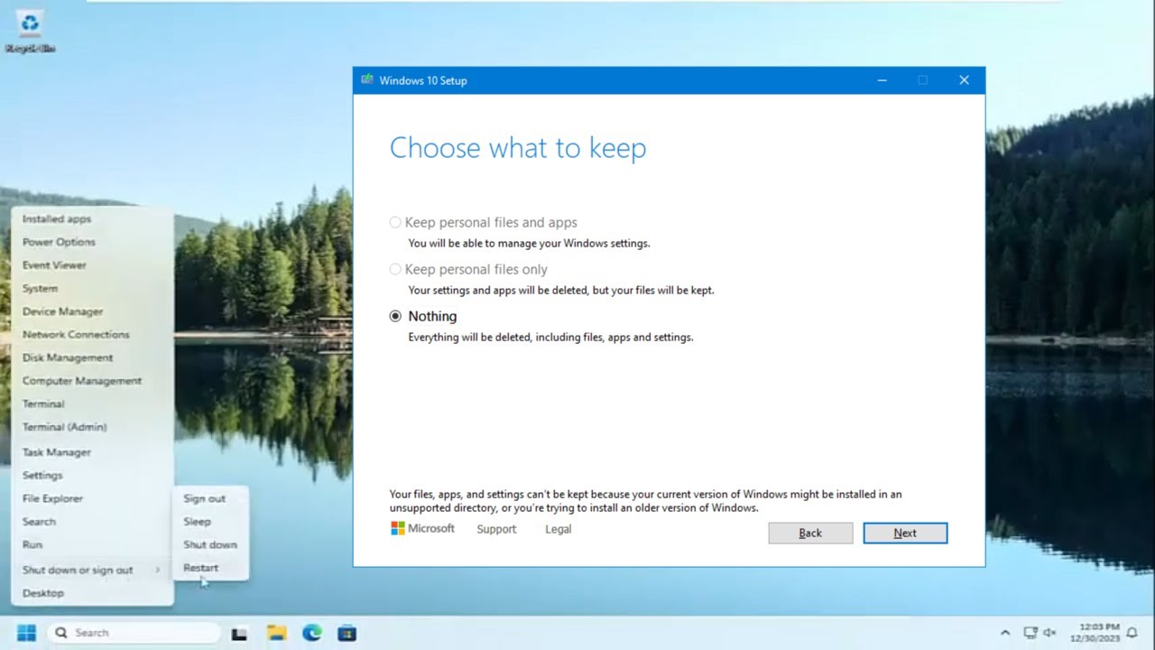Open the Legal link
Image resolution: width=1155 pixels, height=650 pixels.
pos(558,529)
